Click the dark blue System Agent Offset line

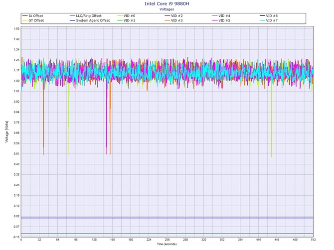[167, 218]
